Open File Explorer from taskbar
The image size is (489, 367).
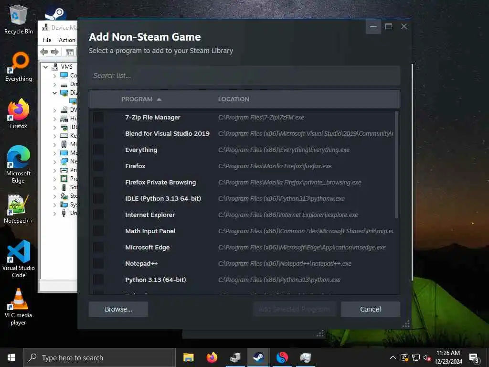[x=188, y=357]
